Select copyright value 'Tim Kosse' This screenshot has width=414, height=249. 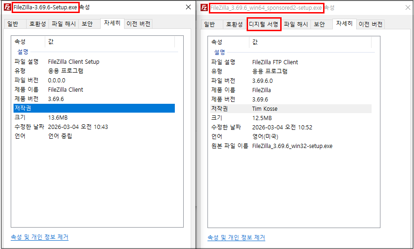pyautogui.click(x=265, y=109)
